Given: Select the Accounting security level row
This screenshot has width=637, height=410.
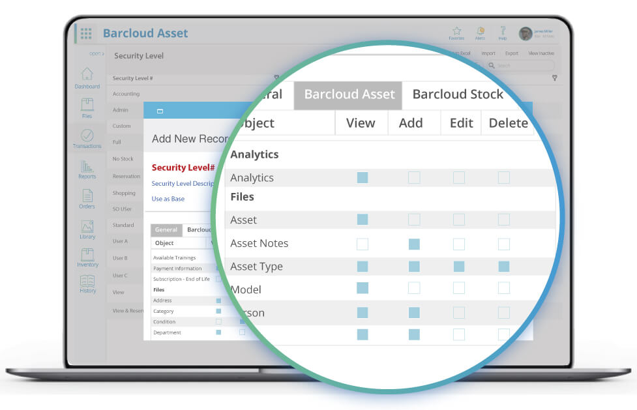Looking at the screenshot, I should [x=126, y=94].
